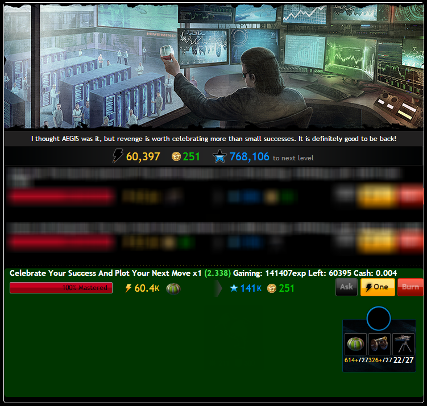Click the 60.4K energy cost value

click(147, 288)
